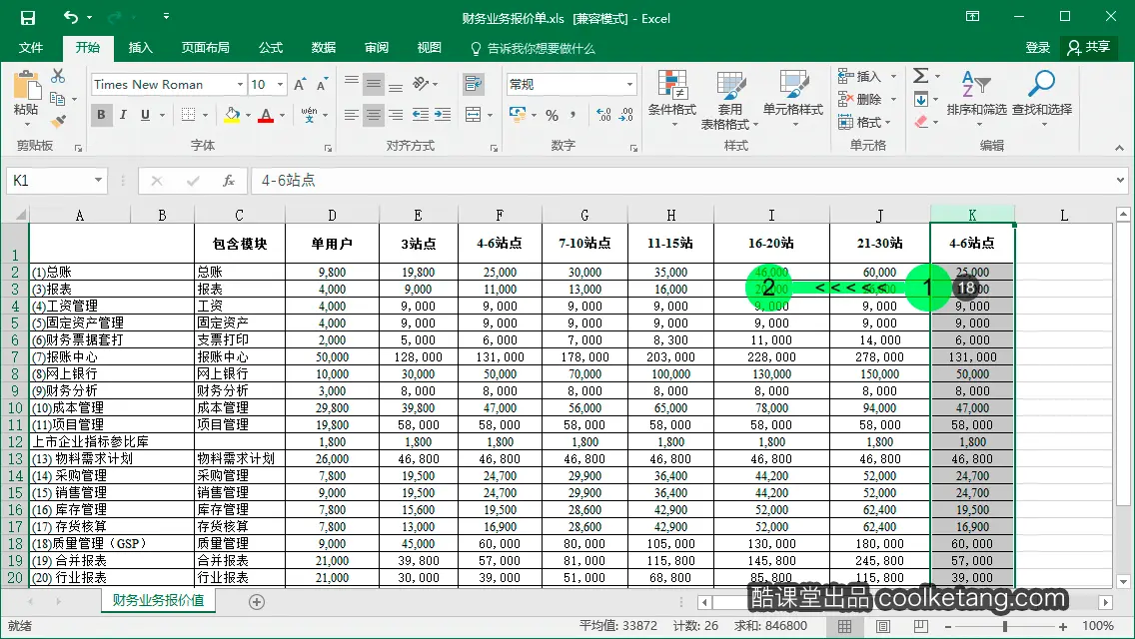This screenshot has height=639, width=1135.
Task: Click the Merge and Center icon
Action: pyautogui.click(x=474, y=115)
